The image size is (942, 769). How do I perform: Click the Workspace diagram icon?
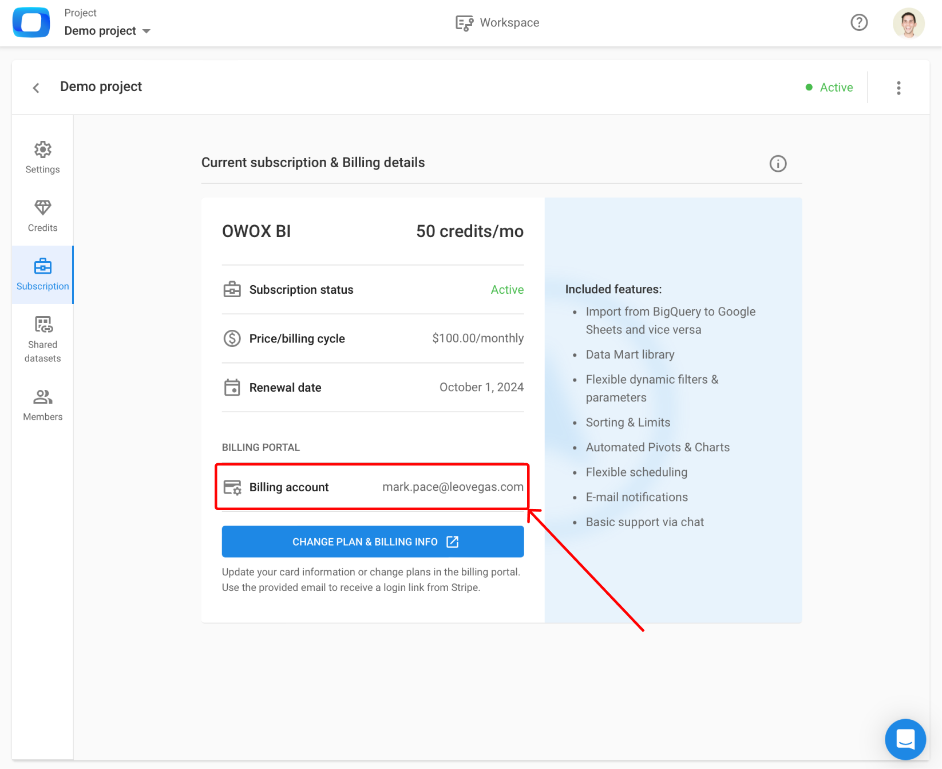(464, 23)
